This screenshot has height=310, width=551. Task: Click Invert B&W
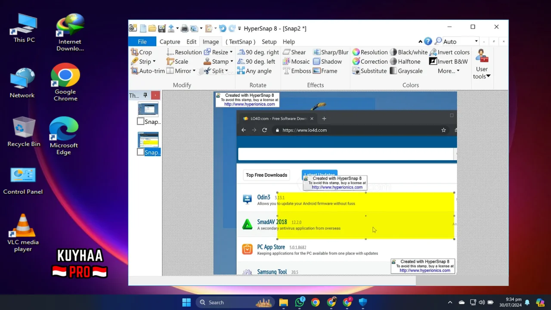pos(449,62)
